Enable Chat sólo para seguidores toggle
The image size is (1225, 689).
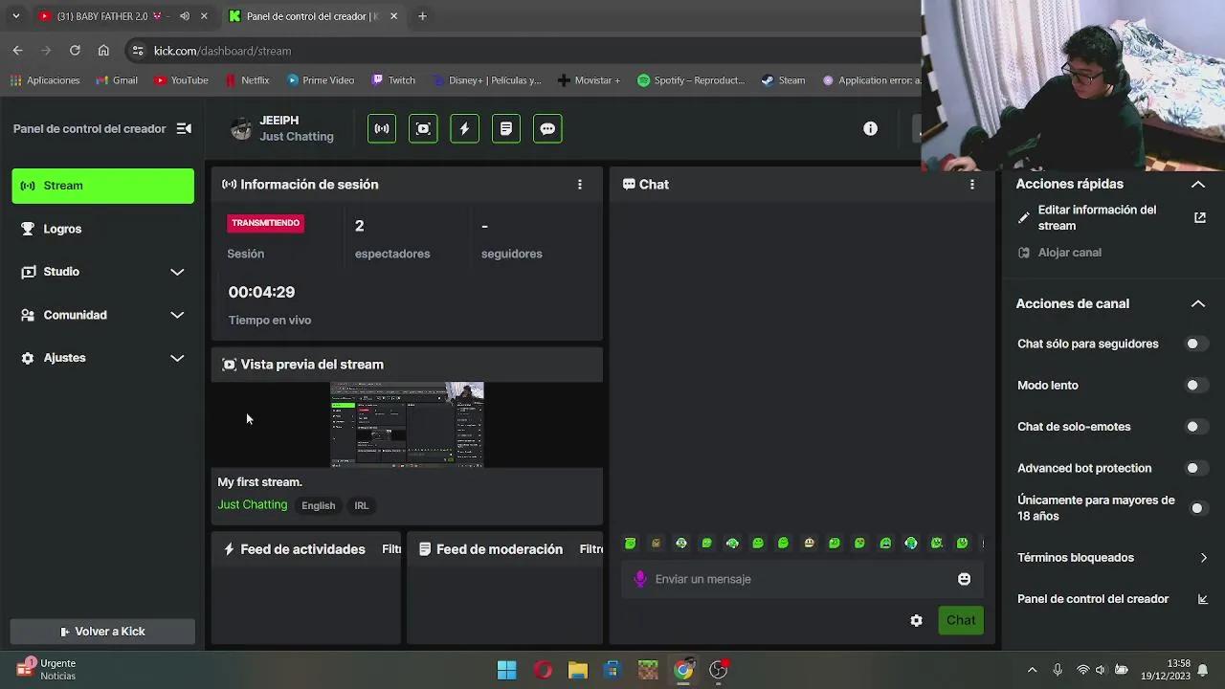pos(1194,344)
